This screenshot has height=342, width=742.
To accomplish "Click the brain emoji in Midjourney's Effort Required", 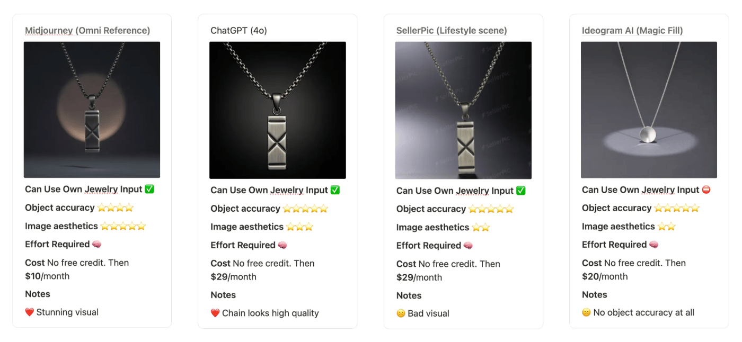I will 96,244.
